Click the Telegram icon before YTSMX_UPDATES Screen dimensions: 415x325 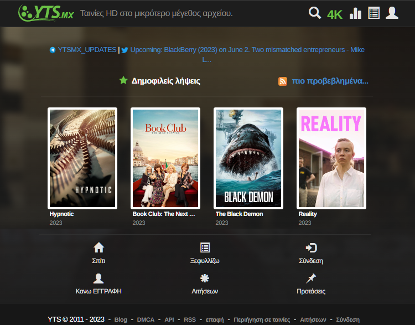(53, 50)
